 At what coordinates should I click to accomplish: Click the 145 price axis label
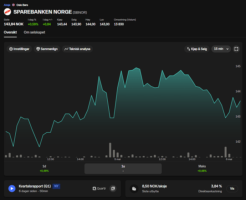(238, 66)
